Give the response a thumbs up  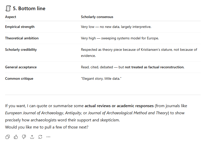tap(16, 137)
